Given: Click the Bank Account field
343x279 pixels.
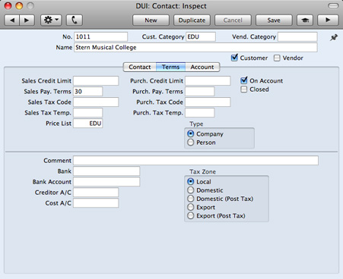Looking at the screenshot, I should (x=106, y=182).
